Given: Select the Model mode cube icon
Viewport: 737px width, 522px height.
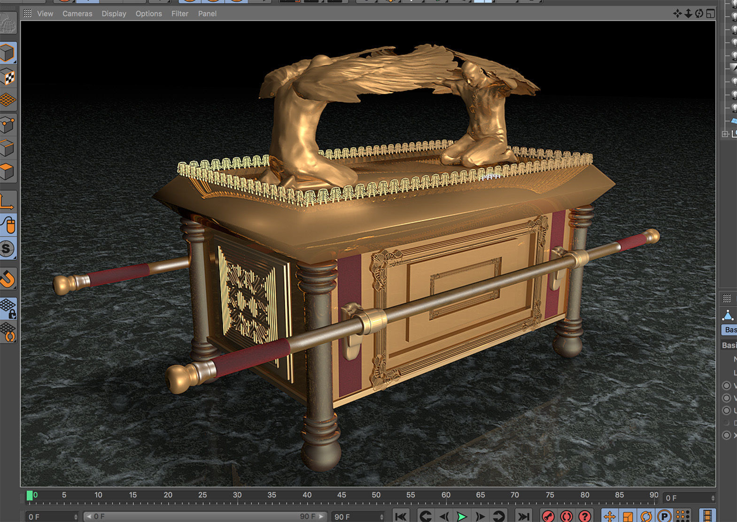Looking at the screenshot, I should pyautogui.click(x=8, y=53).
